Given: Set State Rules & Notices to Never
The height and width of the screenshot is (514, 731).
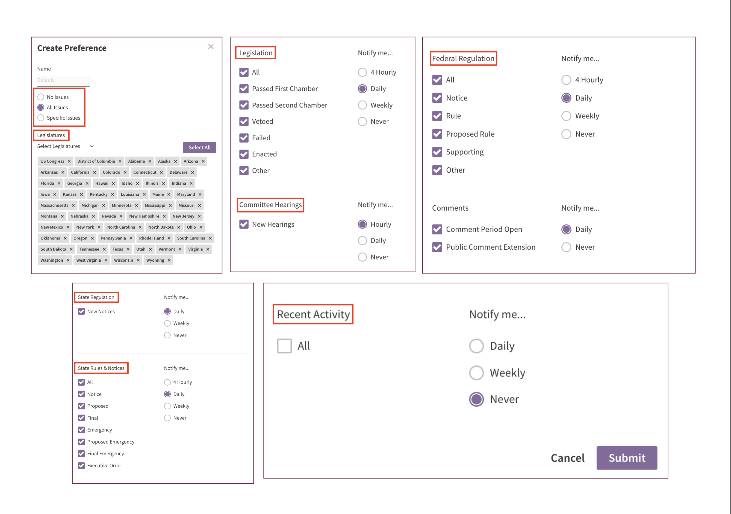Looking at the screenshot, I should (x=167, y=418).
